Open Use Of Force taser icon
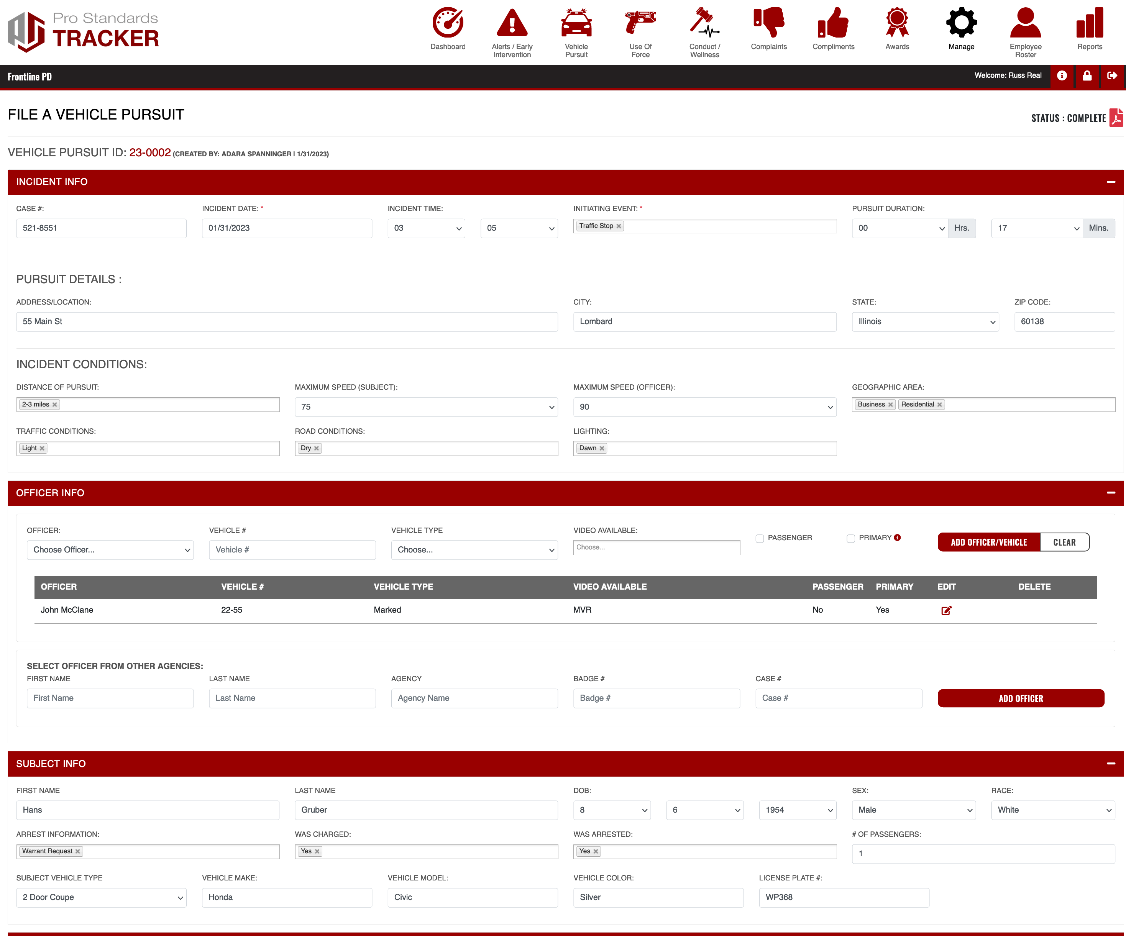This screenshot has width=1126, height=936. pos(640,23)
